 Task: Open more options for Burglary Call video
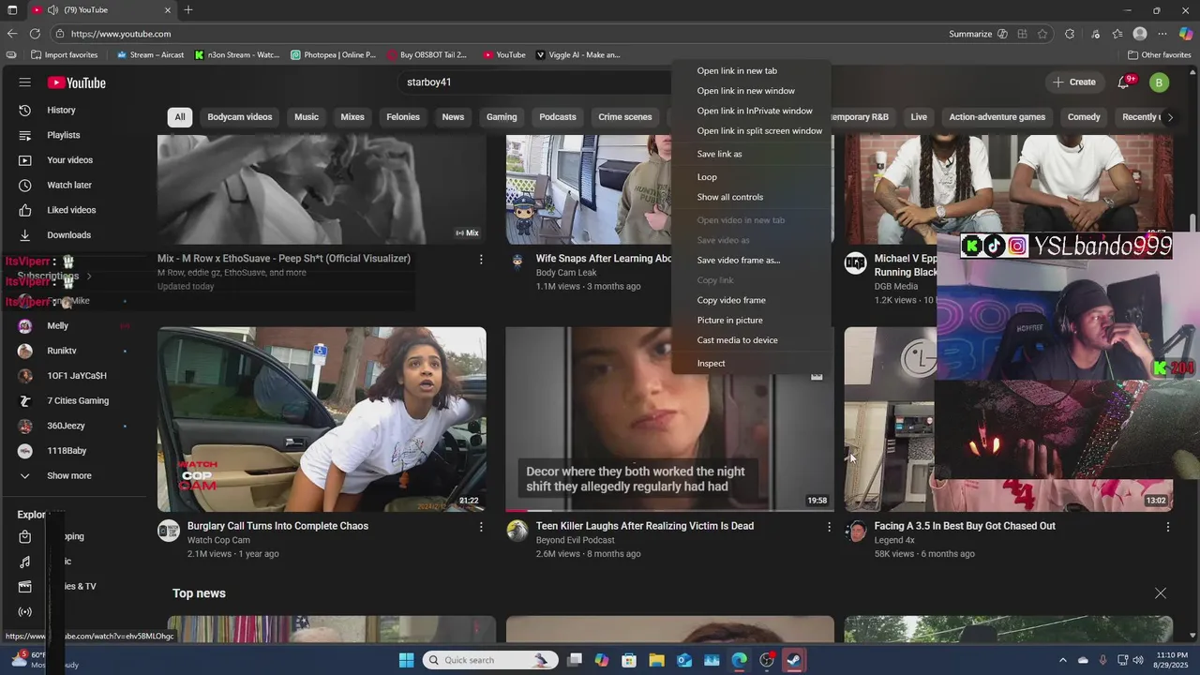coord(481,527)
